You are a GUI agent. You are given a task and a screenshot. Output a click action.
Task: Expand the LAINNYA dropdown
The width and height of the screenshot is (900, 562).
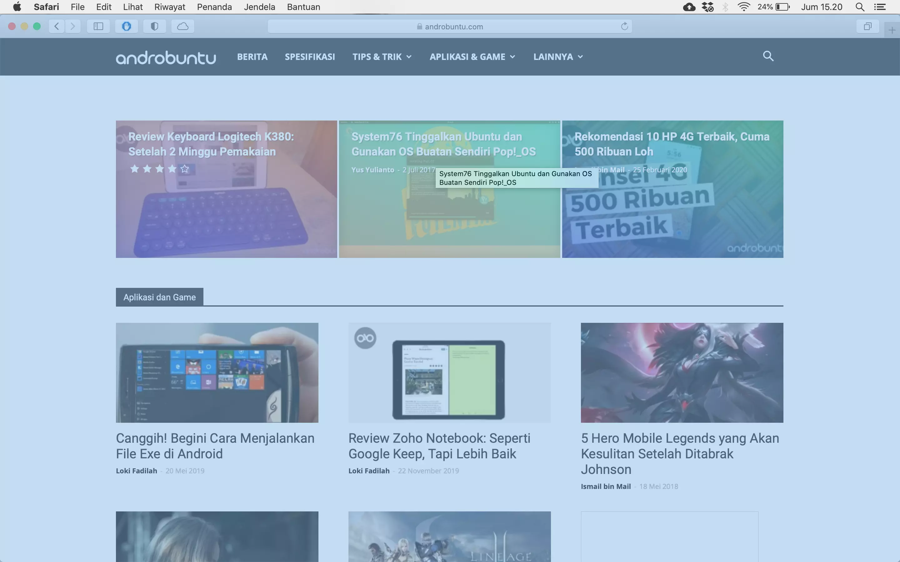[x=557, y=57]
